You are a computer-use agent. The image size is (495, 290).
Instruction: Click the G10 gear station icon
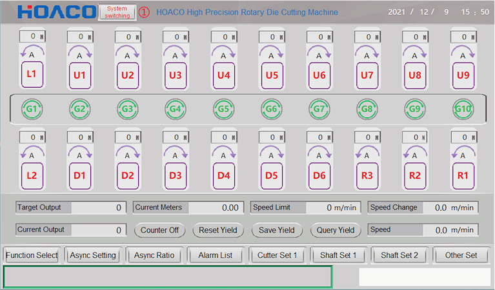462,109
